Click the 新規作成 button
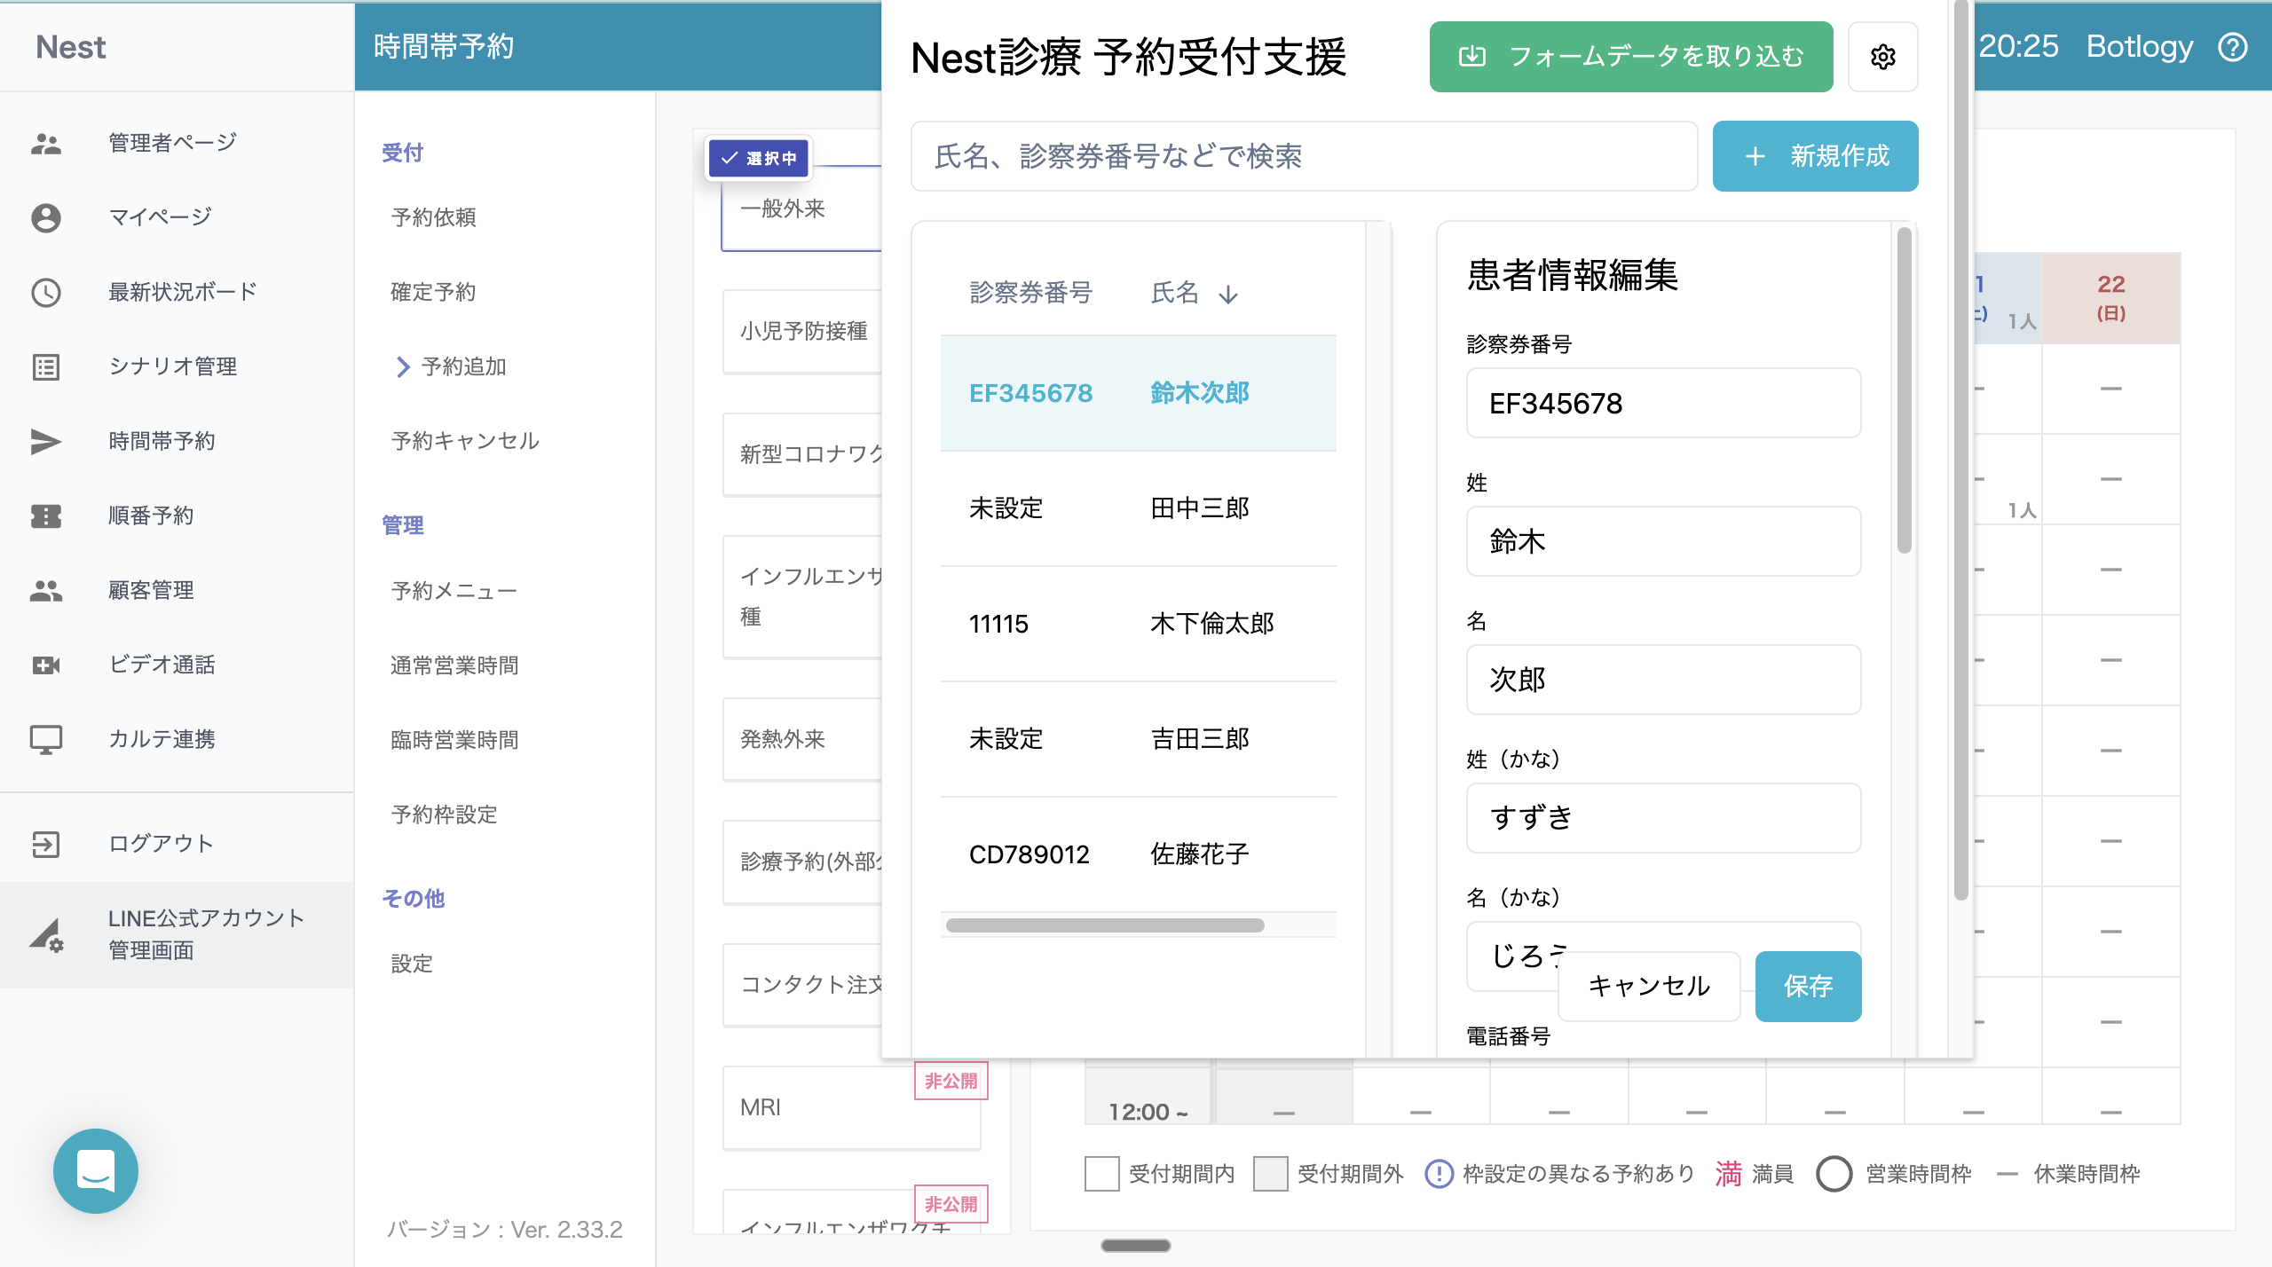Viewport: 2272px width, 1267px height. [x=1815, y=156]
